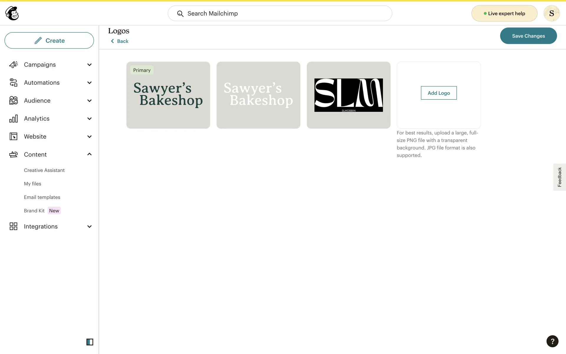566x354 pixels.
Task: Collapse the Content section chevron
Action: pos(89,154)
